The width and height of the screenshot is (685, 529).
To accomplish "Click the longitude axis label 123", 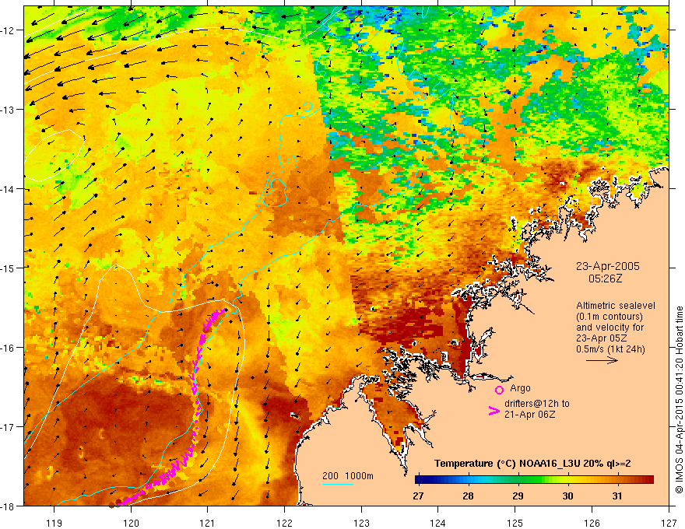I will (361, 523).
